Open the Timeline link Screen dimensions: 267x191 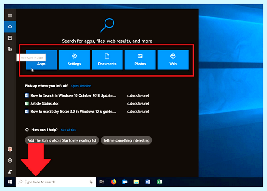click(81, 86)
